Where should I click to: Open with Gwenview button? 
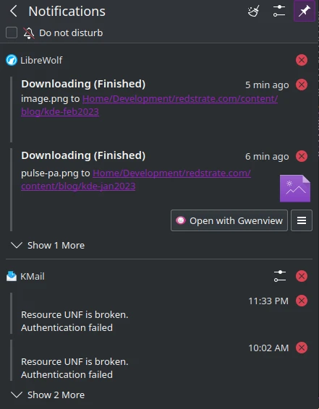[x=229, y=220]
